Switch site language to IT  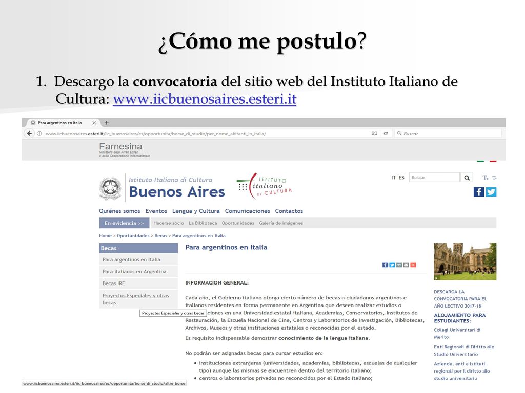393,178
